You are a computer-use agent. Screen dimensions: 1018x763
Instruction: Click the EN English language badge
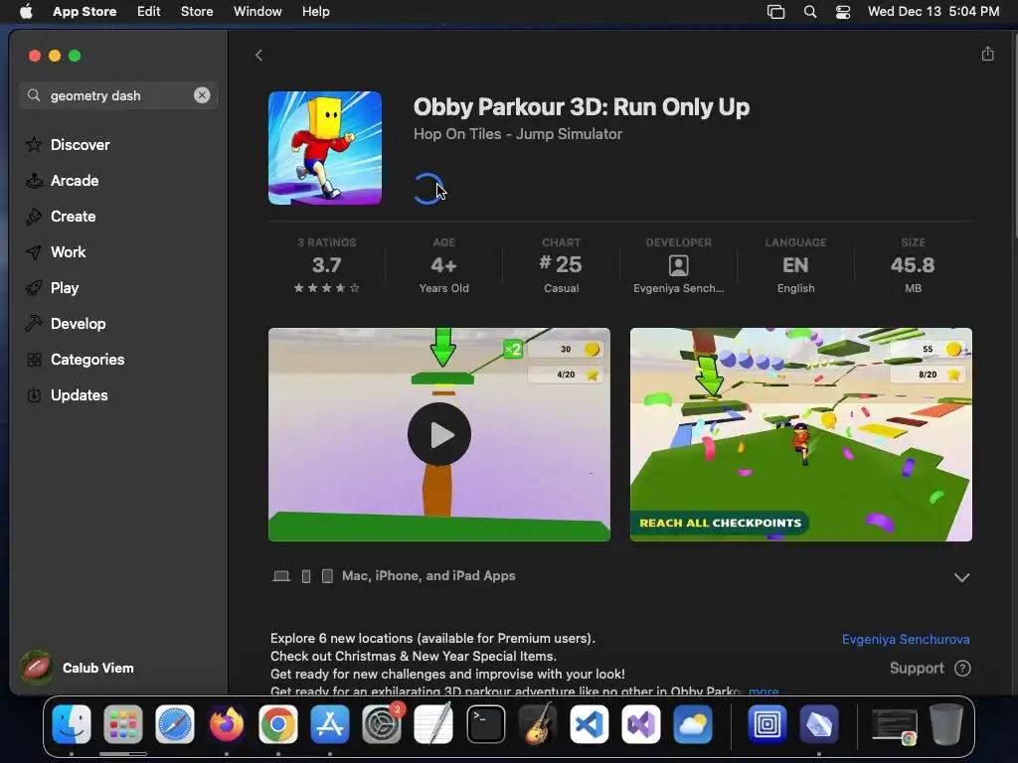pyautogui.click(x=795, y=264)
